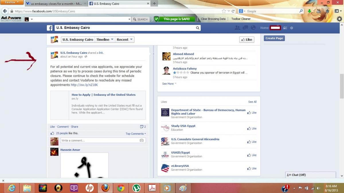The image size is (344, 193).
Task: Like the USAID/Egypt page
Action: coord(252,155)
